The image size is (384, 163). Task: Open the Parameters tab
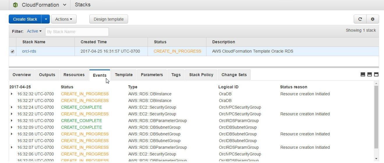click(152, 75)
